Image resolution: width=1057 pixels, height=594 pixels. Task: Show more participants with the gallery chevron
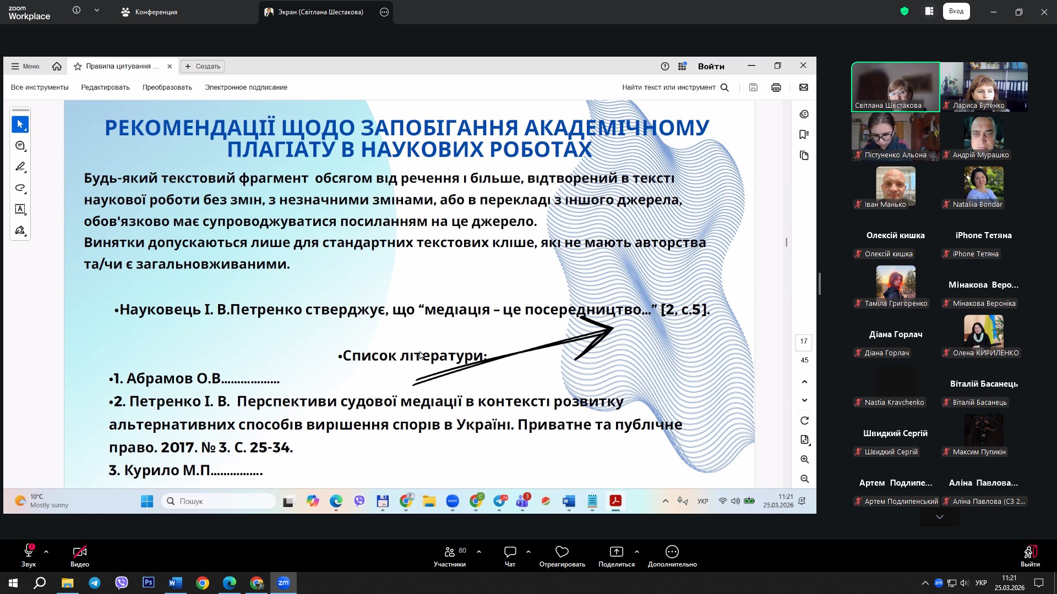(x=939, y=517)
